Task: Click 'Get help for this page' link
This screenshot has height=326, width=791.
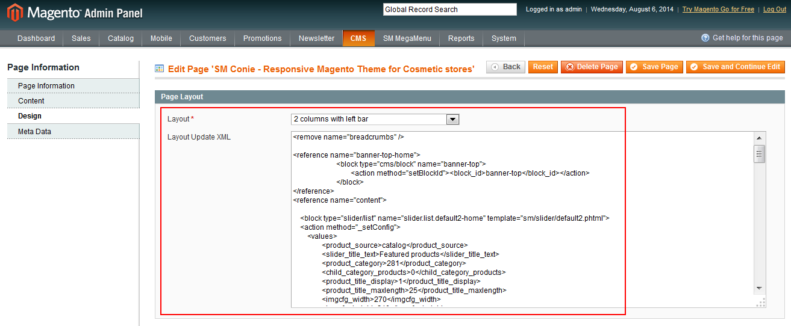Action: (748, 38)
